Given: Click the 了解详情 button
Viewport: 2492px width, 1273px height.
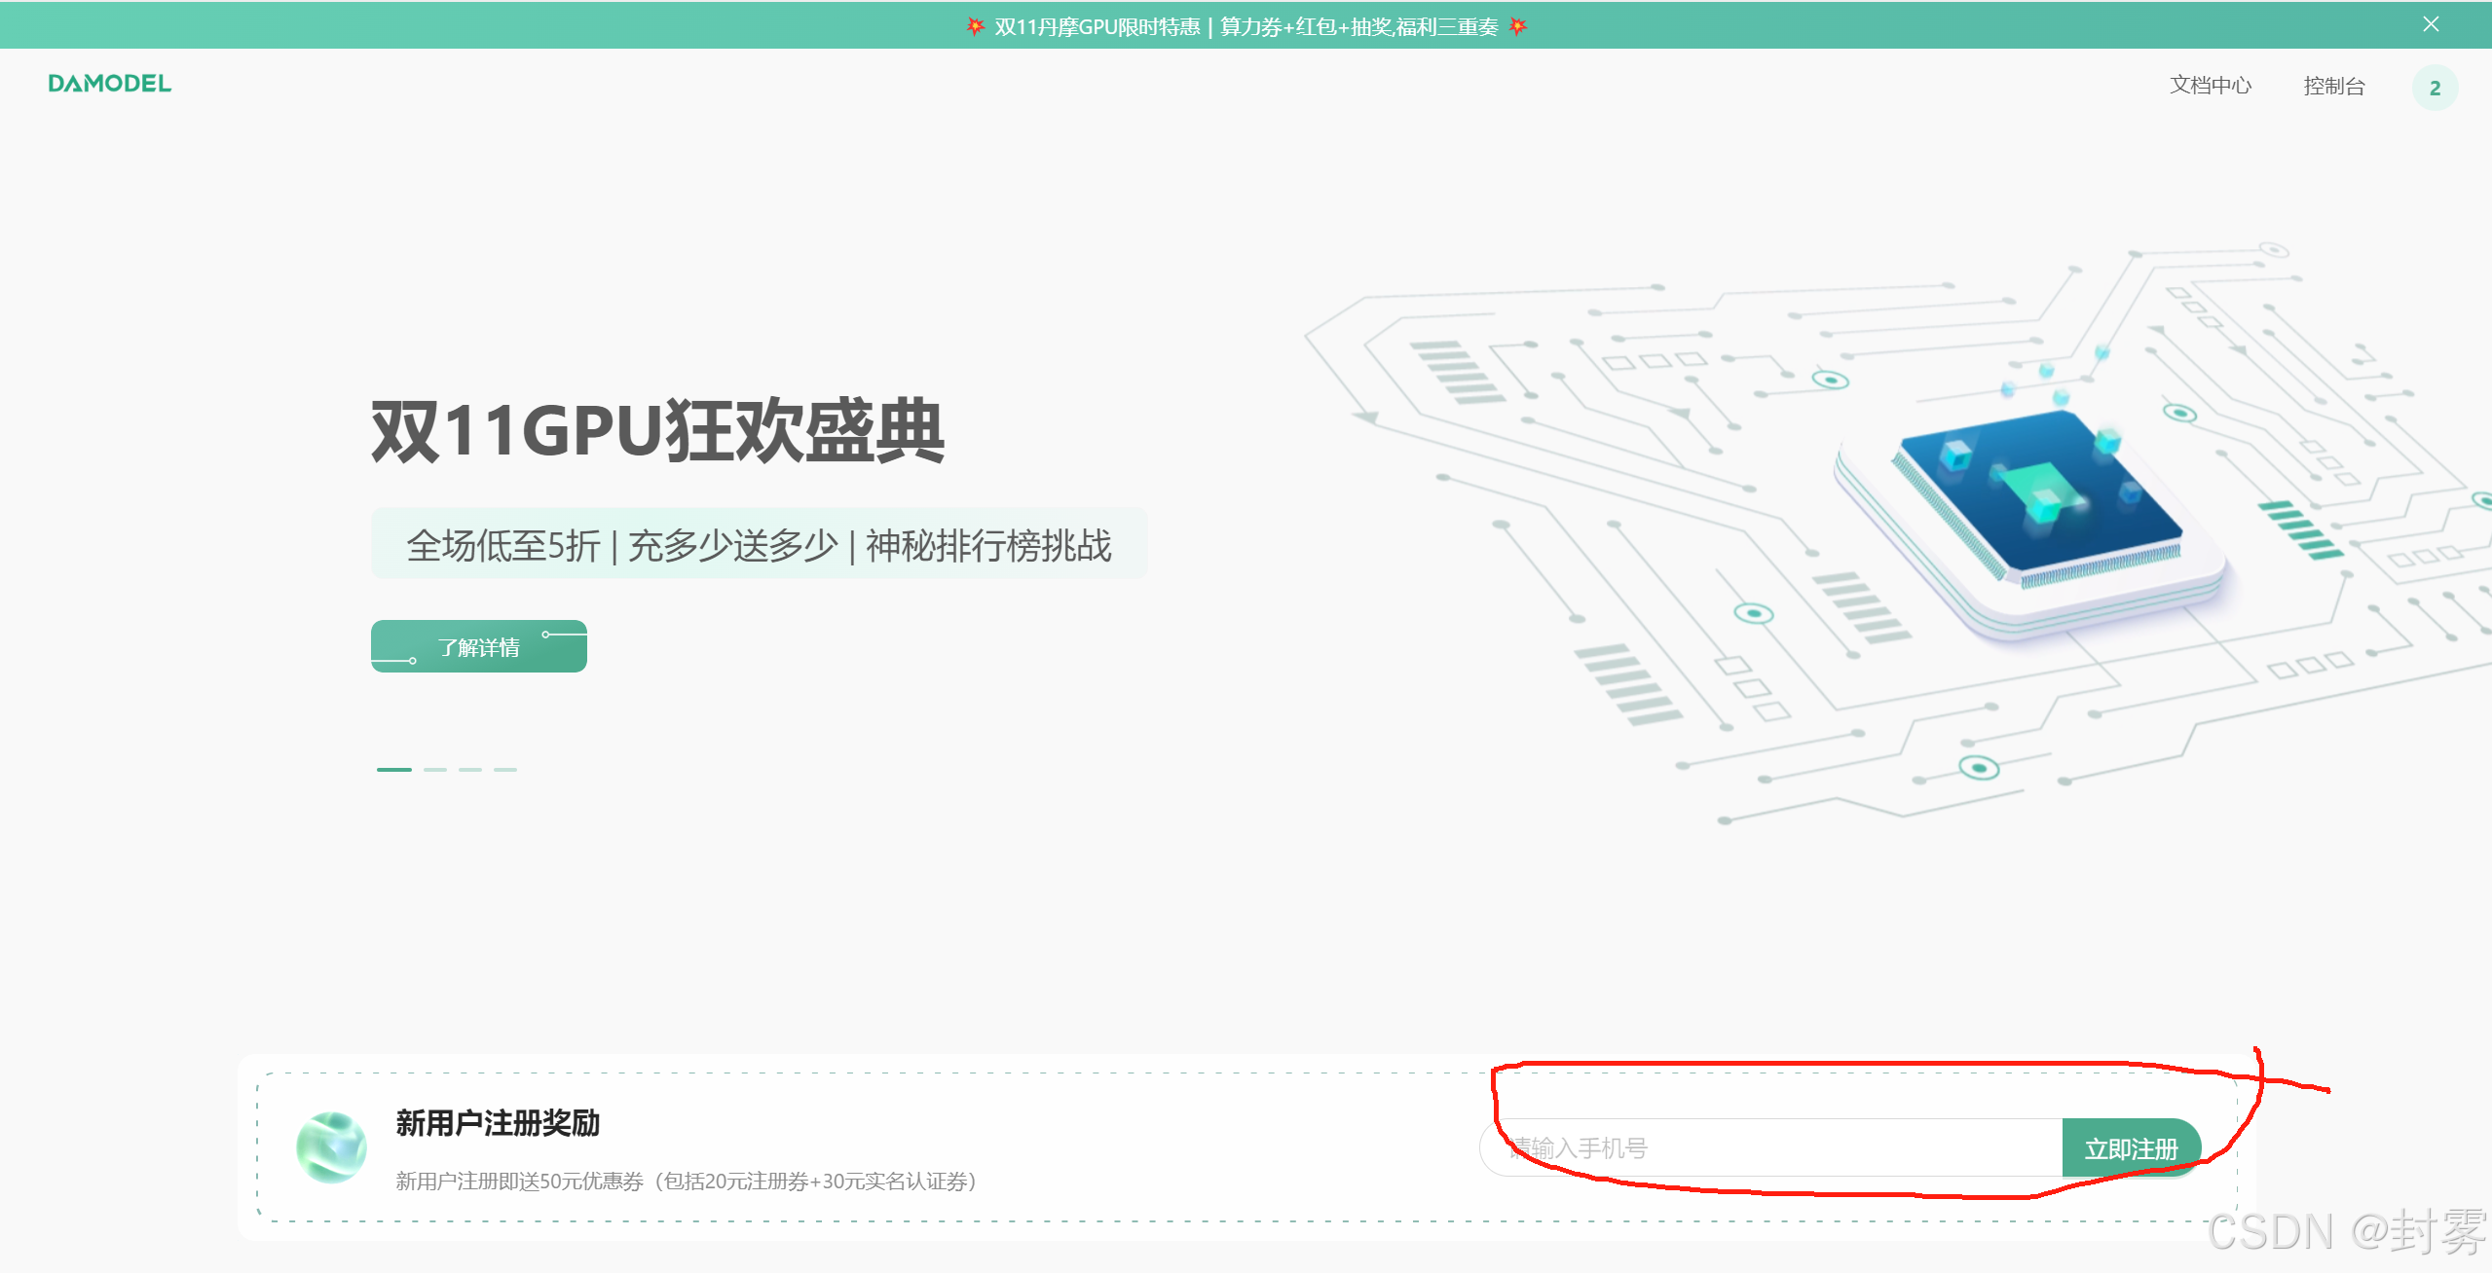Looking at the screenshot, I should (478, 646).
